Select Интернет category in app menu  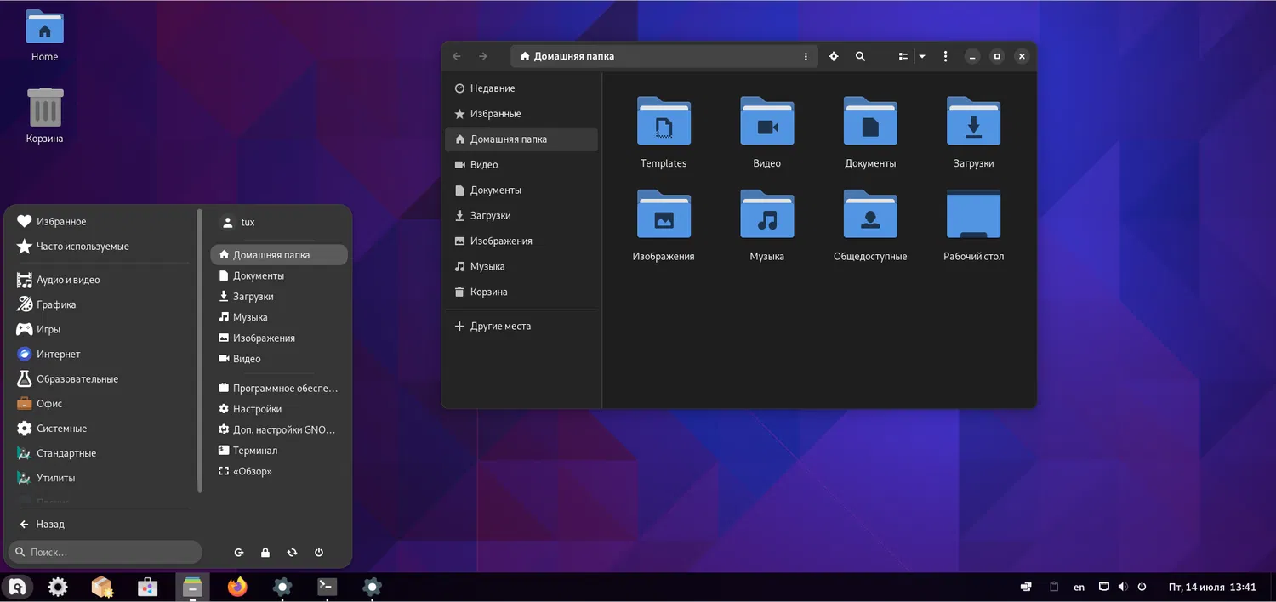point(58,355)
